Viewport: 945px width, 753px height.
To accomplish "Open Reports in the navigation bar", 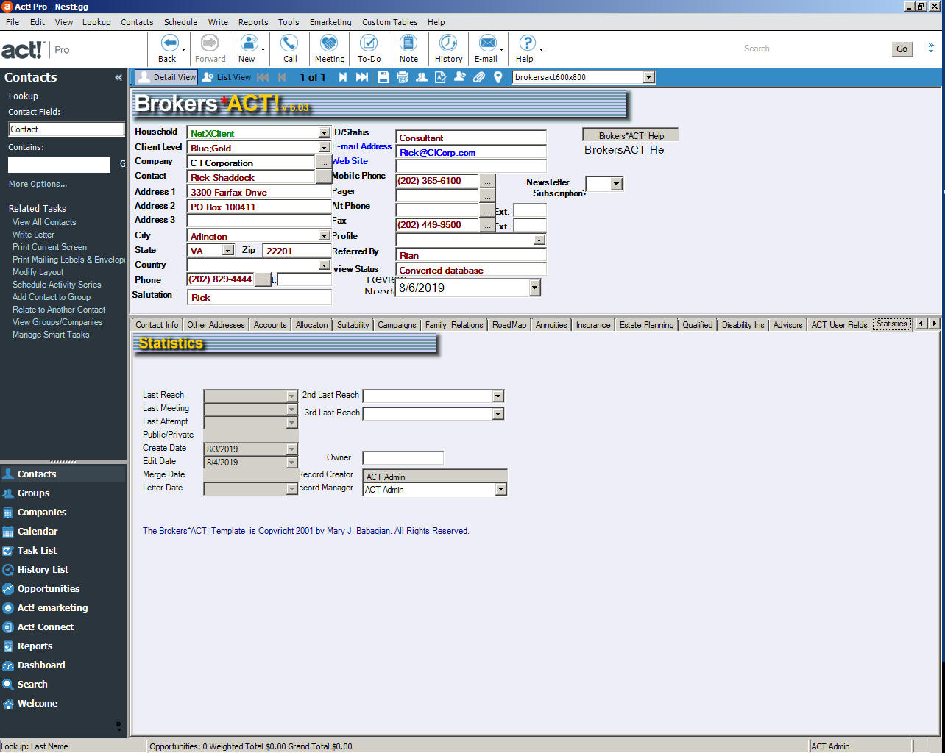I will pos(35,646).
